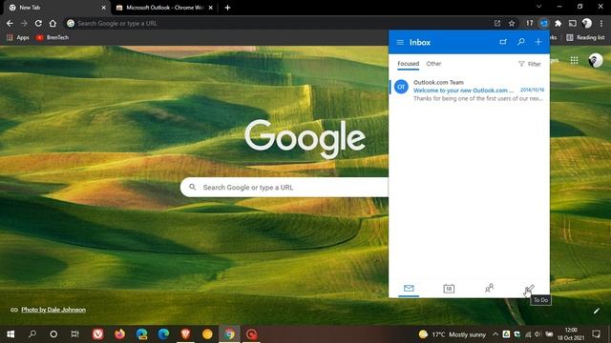The width and height of the screenshot is (611, 343).
Task: Open Google Chrome taskbar icon
Action: point(229,334)
